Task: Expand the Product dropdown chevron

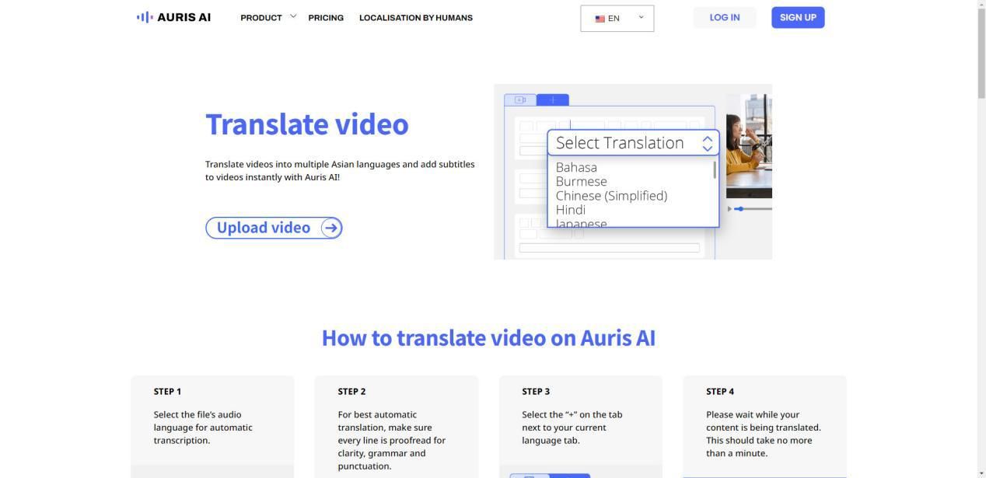Action: 293,16
